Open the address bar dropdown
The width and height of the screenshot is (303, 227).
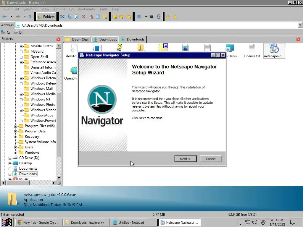300,25
